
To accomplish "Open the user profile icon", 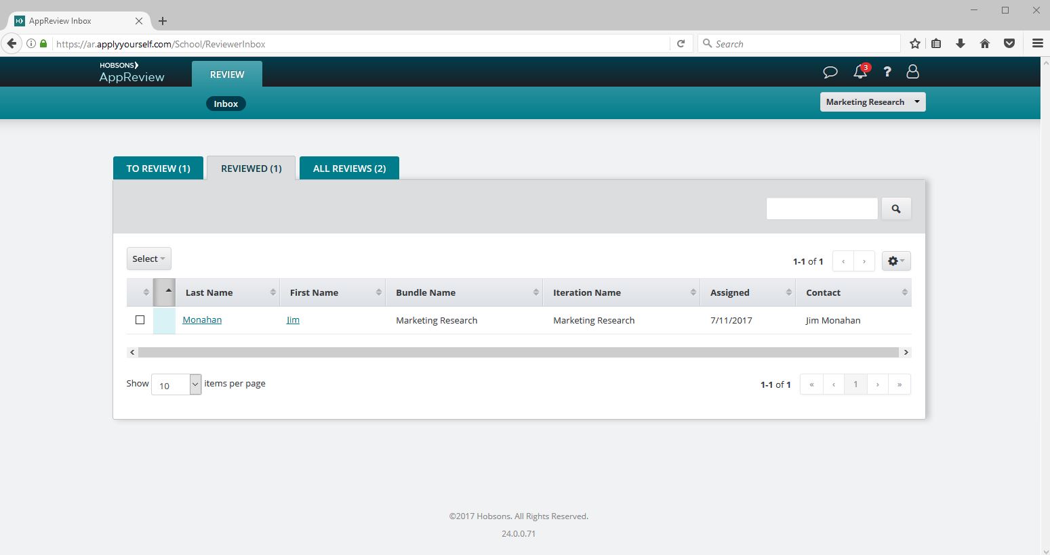I will [x=912, y=72].
